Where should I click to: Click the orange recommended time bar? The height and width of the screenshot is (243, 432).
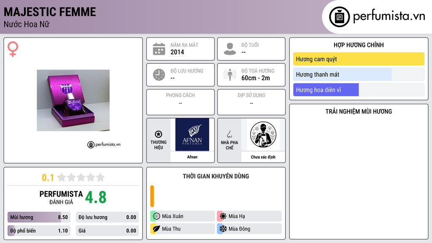point(152,196)
